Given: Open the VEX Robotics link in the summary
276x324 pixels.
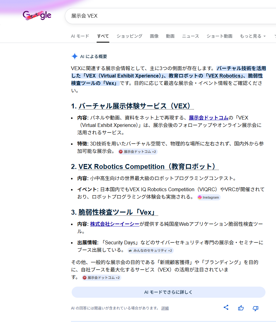Looking at the screenshot, I should click(x=224, y=76).
